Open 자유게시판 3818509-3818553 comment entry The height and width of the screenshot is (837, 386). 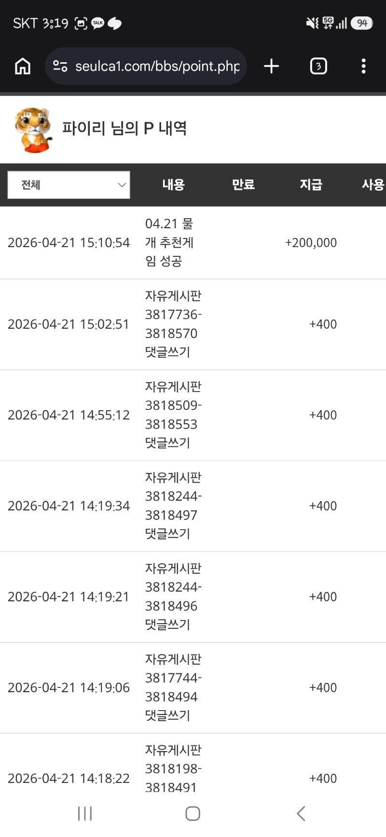173,415
